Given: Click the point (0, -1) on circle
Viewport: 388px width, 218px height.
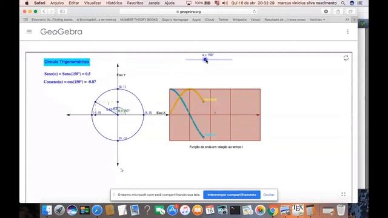Looking at the screenshot, I should 118,140.
